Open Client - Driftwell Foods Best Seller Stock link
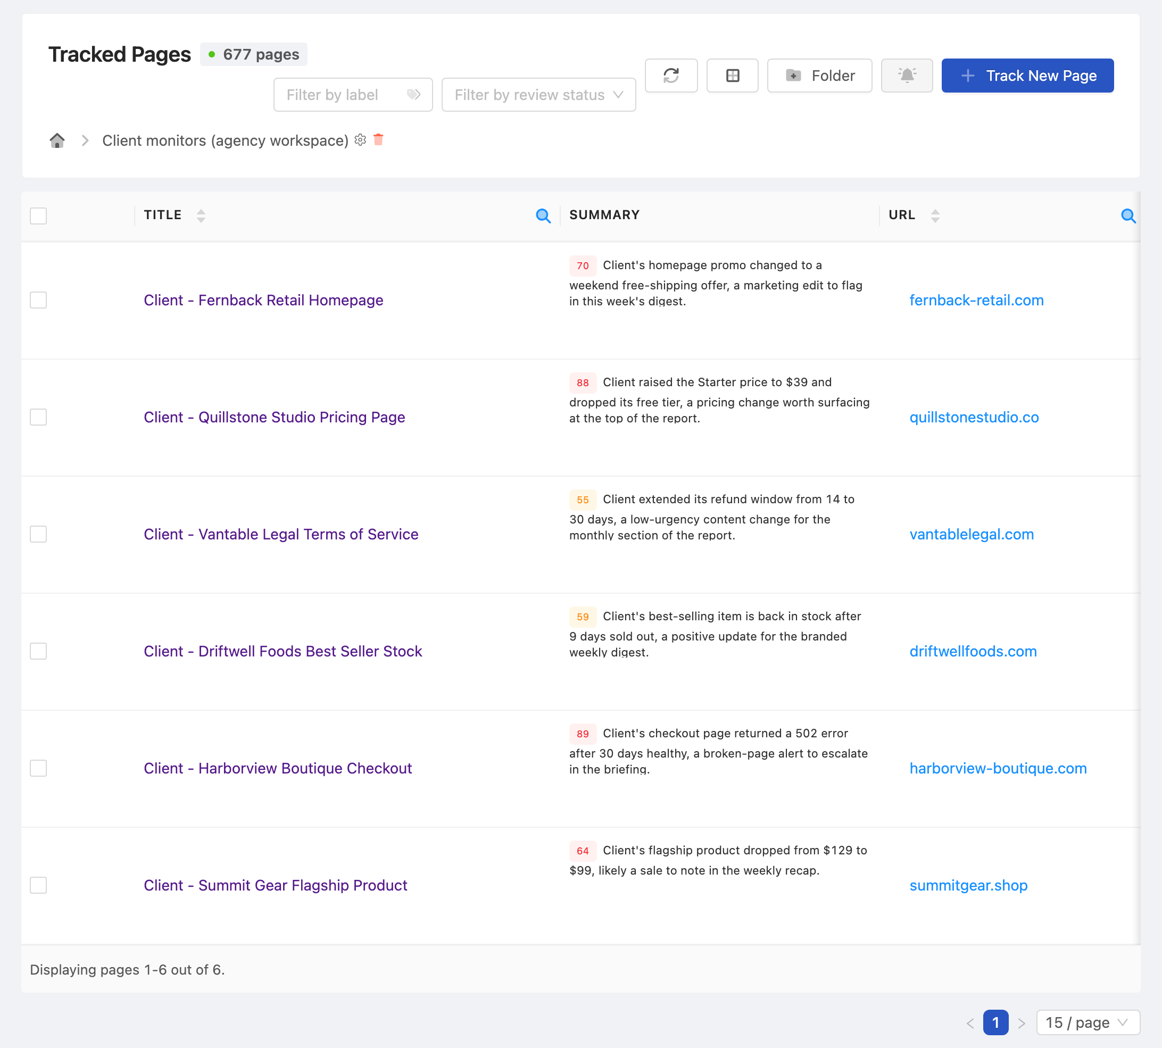 (x=283, y=651)
